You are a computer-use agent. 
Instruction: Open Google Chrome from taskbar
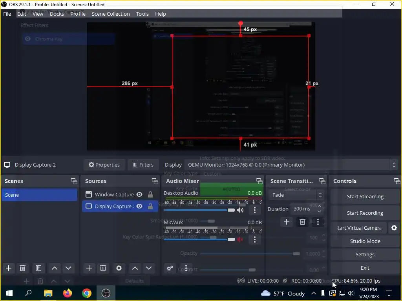coord(87,293)
